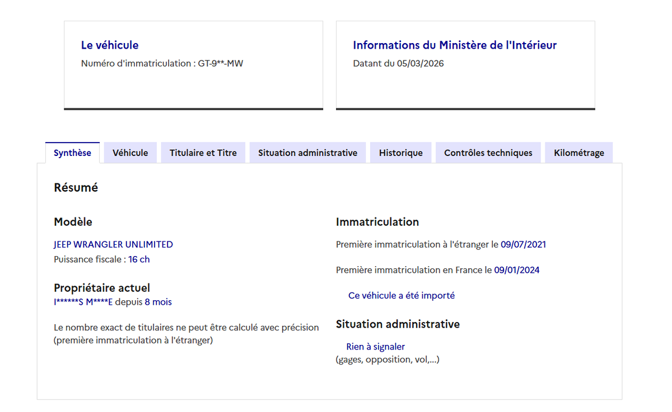The height and width of the screenshot is (412, 672).
Task: Go to the Historique tab
Action: [400, 153]
